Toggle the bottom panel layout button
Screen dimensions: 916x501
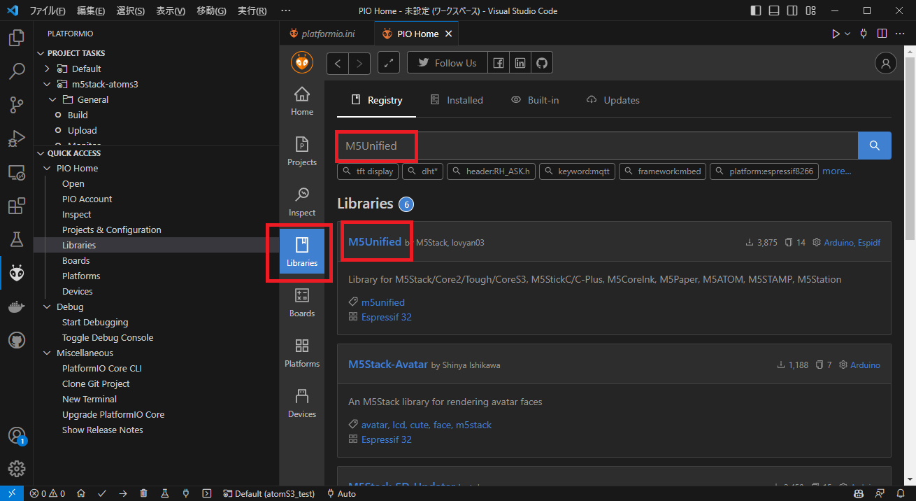774,11
